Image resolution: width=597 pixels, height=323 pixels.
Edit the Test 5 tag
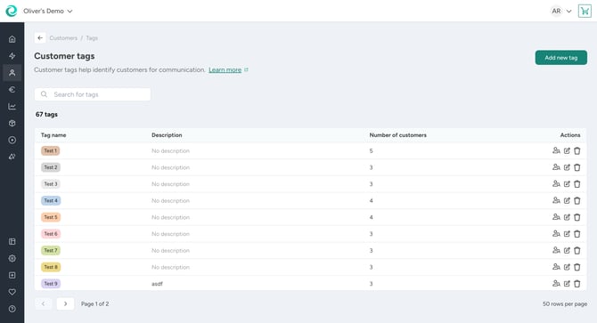pyautogui.click(x=567, y=217)
